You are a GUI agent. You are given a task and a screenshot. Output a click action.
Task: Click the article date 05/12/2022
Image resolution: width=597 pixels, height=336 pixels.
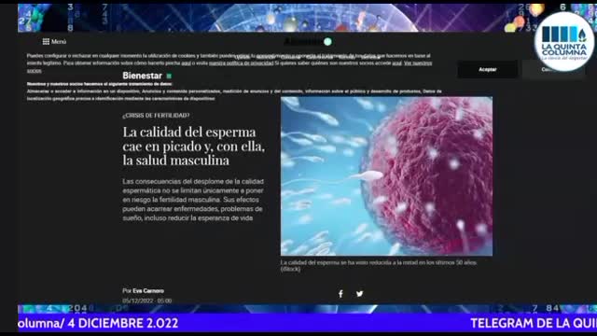(147, 301)
